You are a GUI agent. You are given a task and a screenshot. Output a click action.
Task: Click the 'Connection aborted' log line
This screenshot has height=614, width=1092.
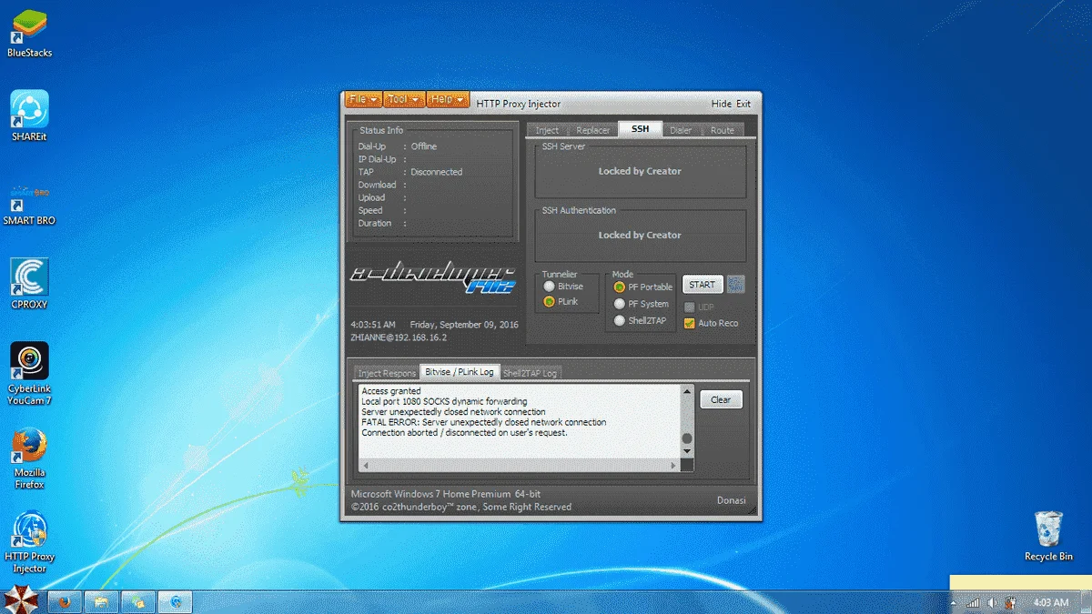point(464,433)
